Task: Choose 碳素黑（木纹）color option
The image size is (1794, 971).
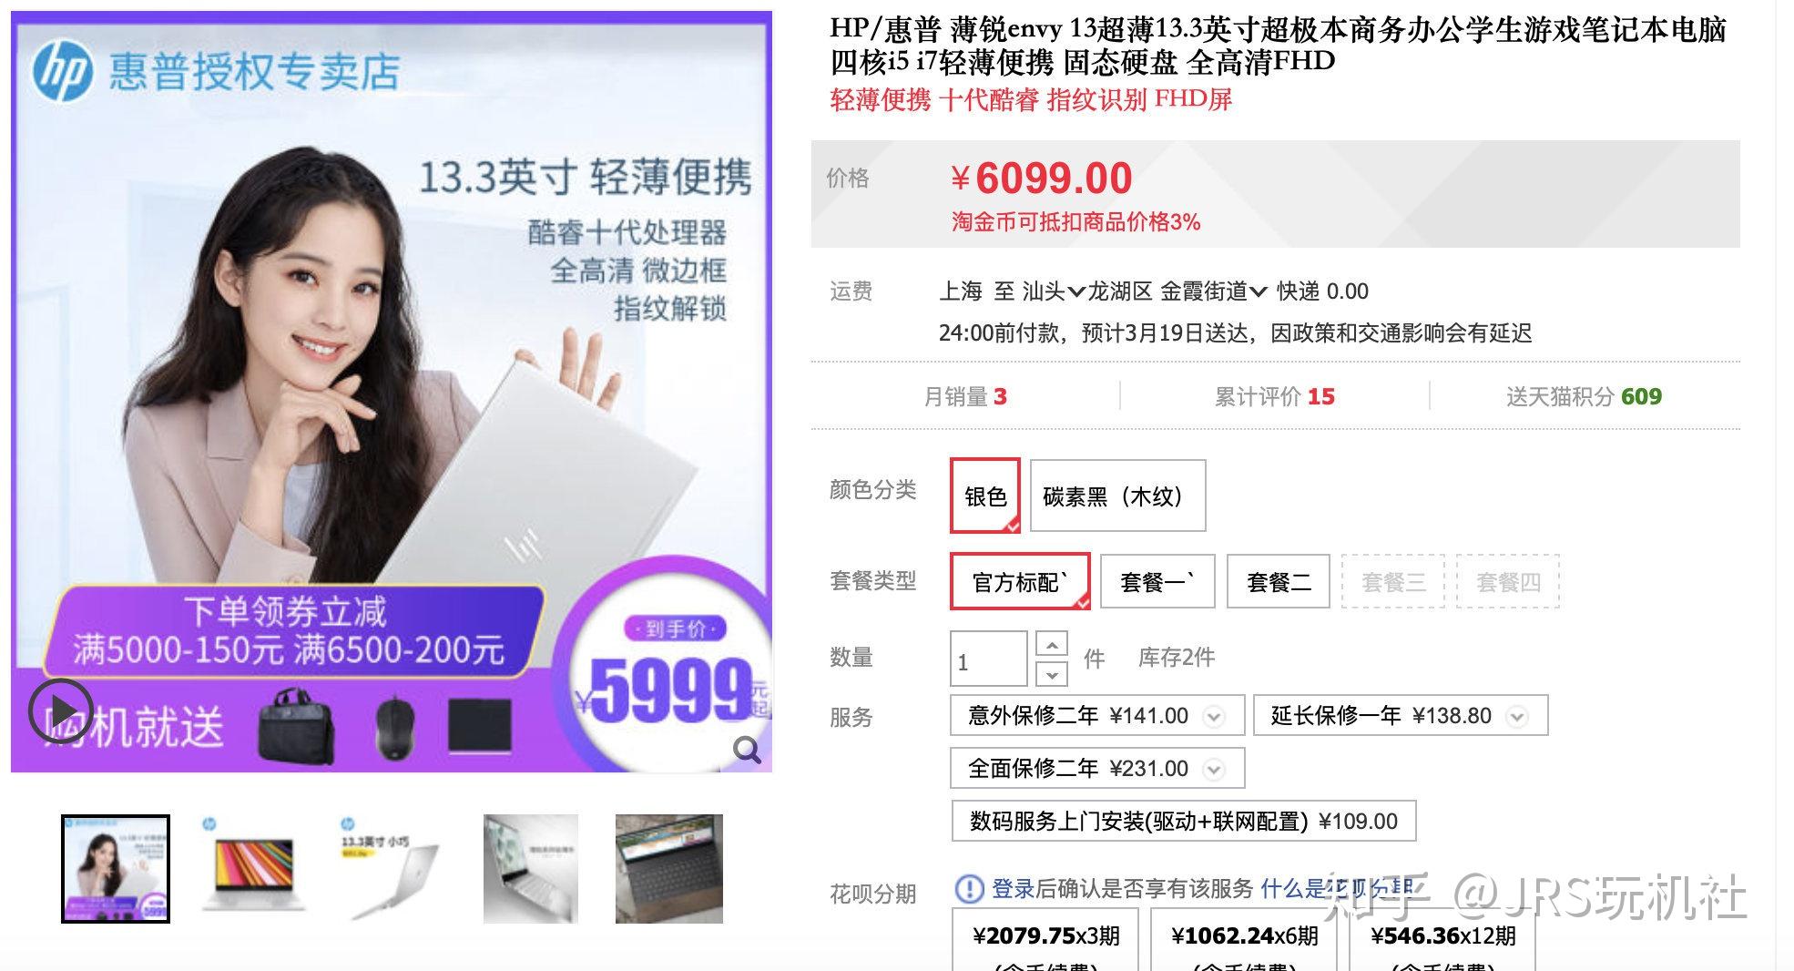Action: click(x=1117, y=496)
